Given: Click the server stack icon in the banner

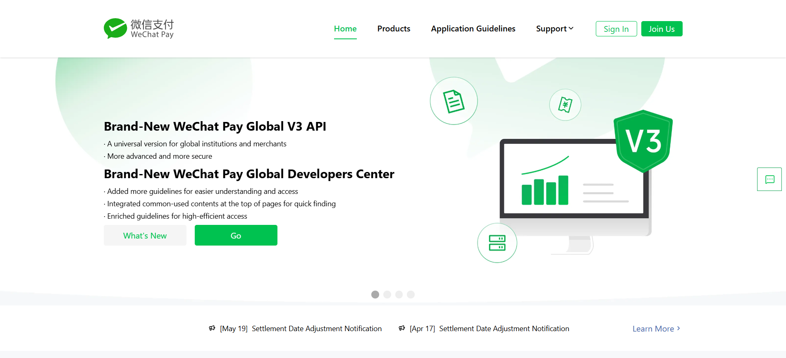Looking at the screenshot, I should point(497,243).
